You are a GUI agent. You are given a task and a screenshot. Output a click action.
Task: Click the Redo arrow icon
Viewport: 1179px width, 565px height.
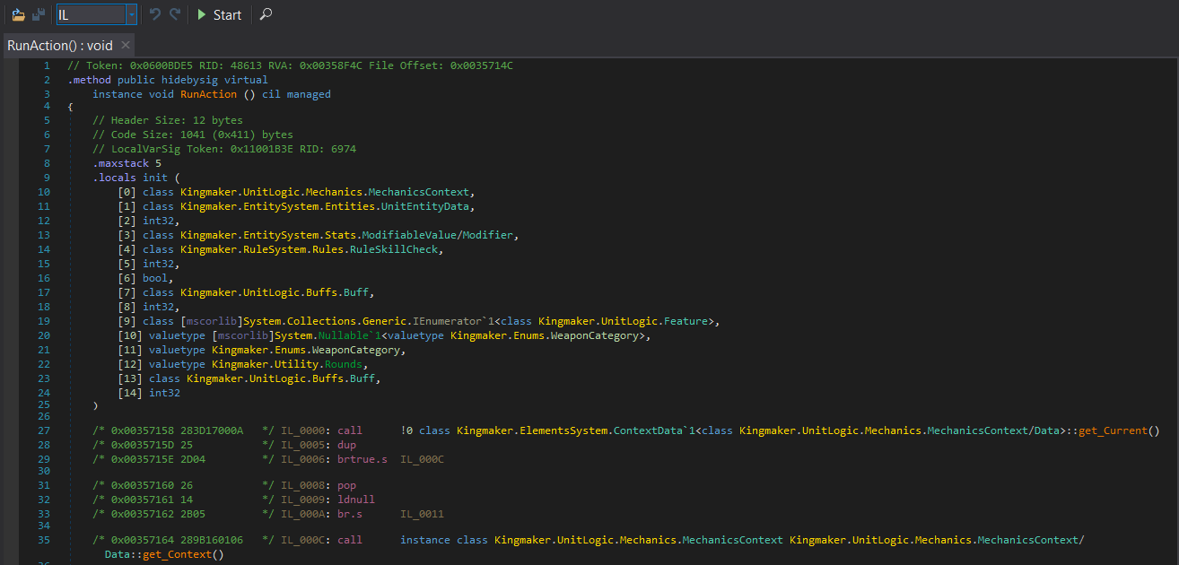[175, 14]
